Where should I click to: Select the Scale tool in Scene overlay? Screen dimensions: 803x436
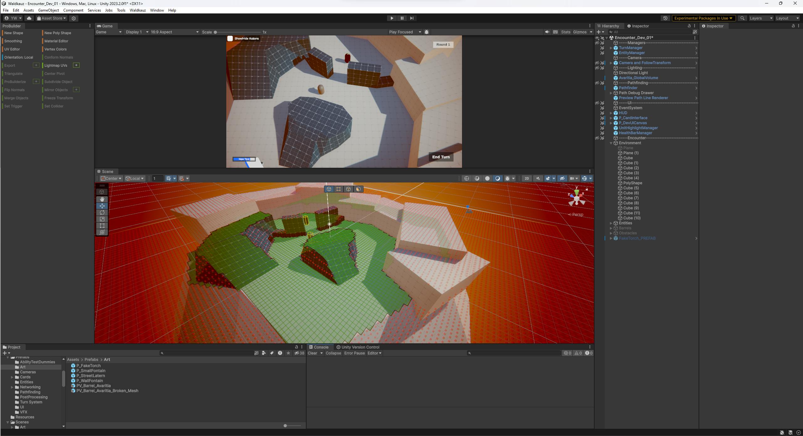pyautogui.click(x=102, y=219)
